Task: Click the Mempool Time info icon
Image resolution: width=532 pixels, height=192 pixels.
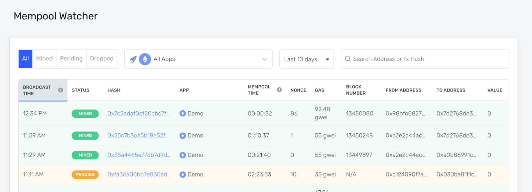Action: click(279, 90)
